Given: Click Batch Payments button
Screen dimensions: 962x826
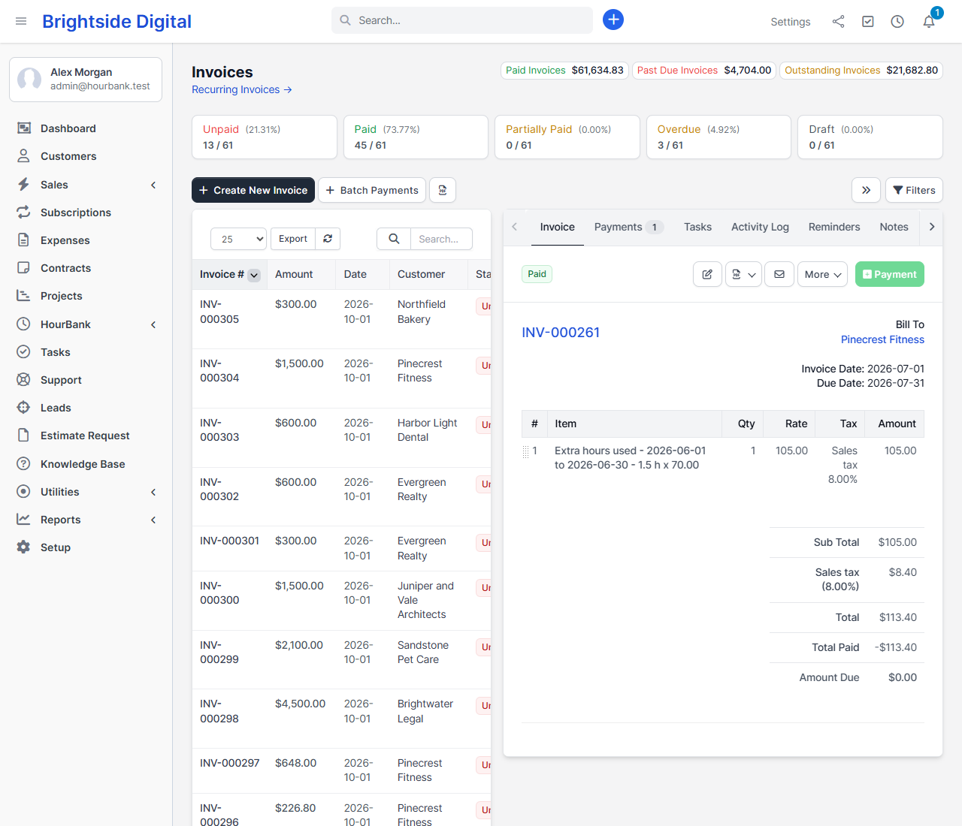Looking at the screenshot, I should [372, 190].
